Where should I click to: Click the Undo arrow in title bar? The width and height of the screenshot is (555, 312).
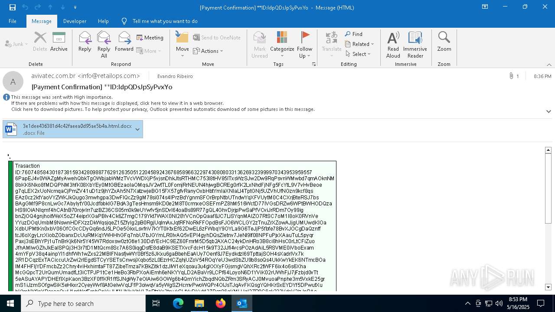tap(25, 7)
